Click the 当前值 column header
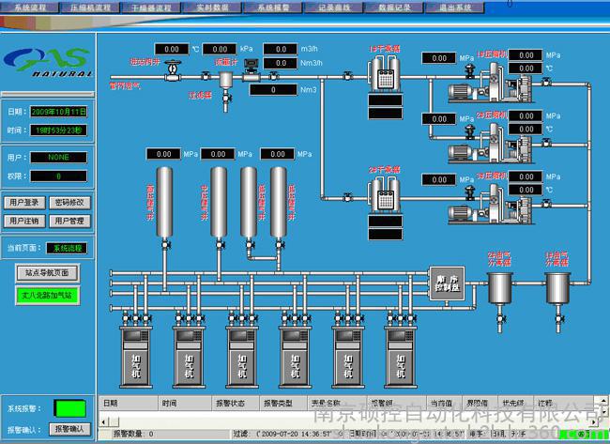 tap(444, 403)
